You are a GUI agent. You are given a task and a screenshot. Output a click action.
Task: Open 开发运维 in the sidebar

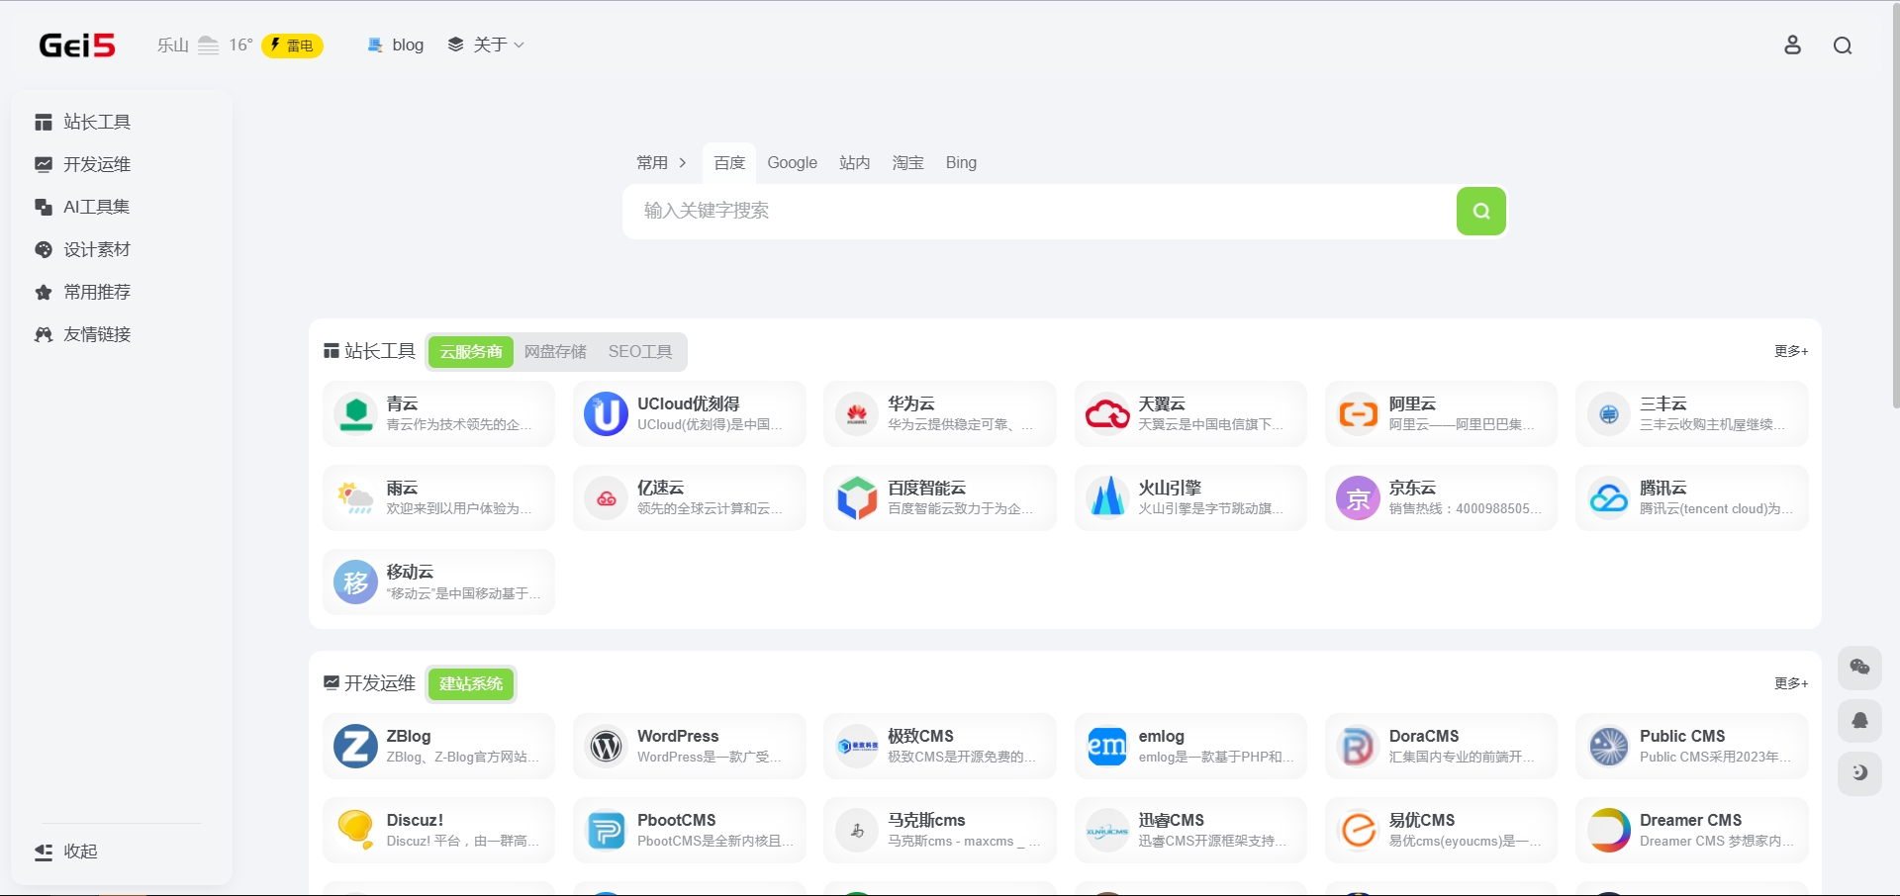(x=83, y=164)
